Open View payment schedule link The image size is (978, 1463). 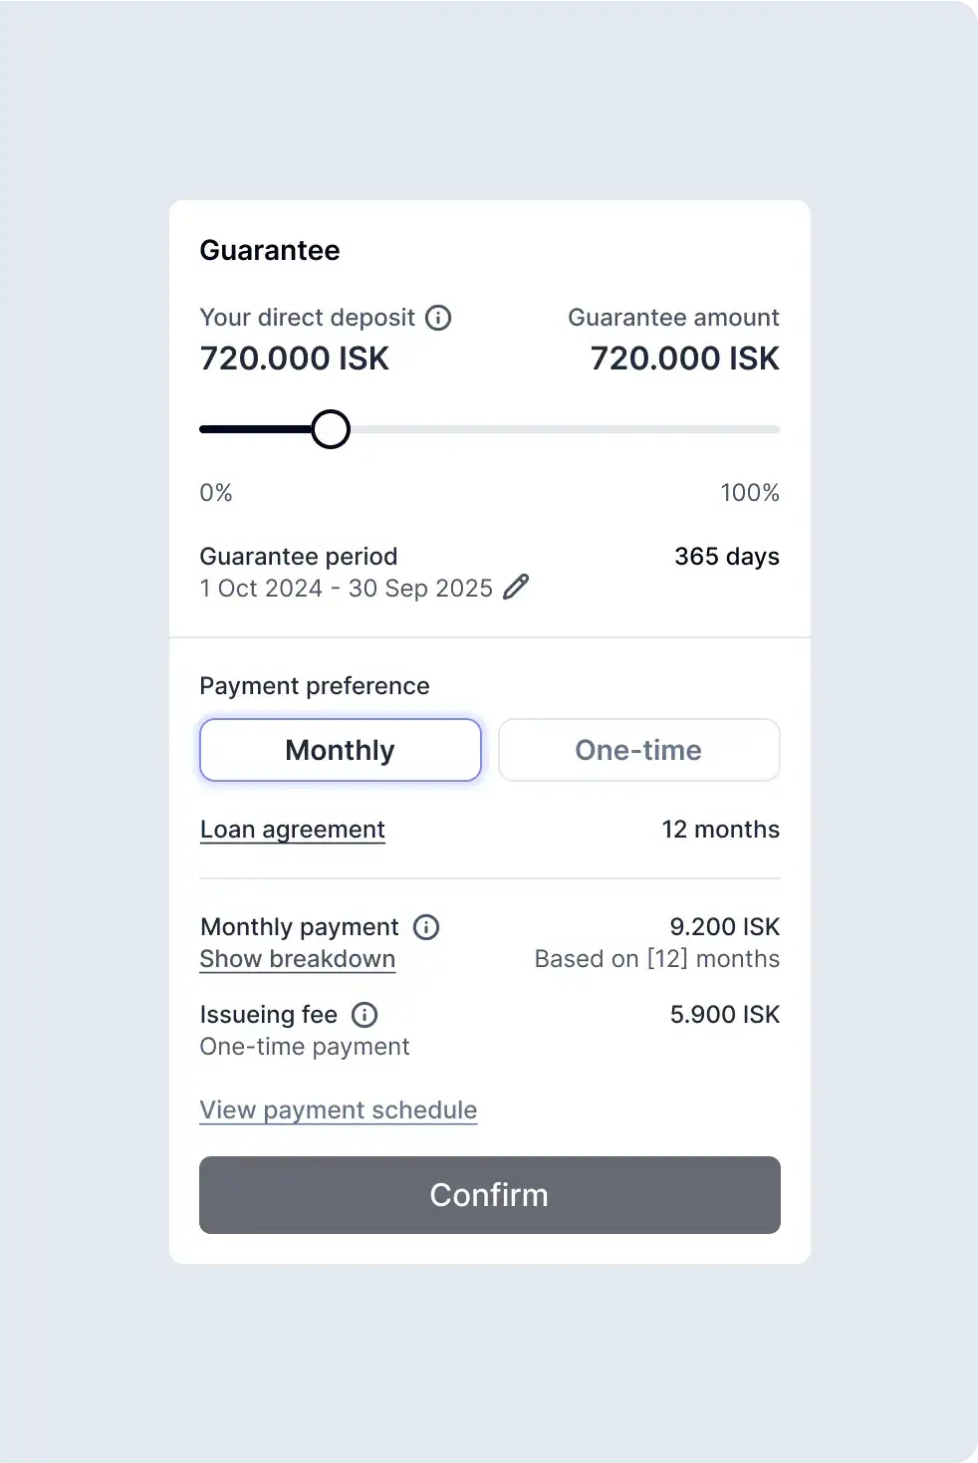(339, 1110)
